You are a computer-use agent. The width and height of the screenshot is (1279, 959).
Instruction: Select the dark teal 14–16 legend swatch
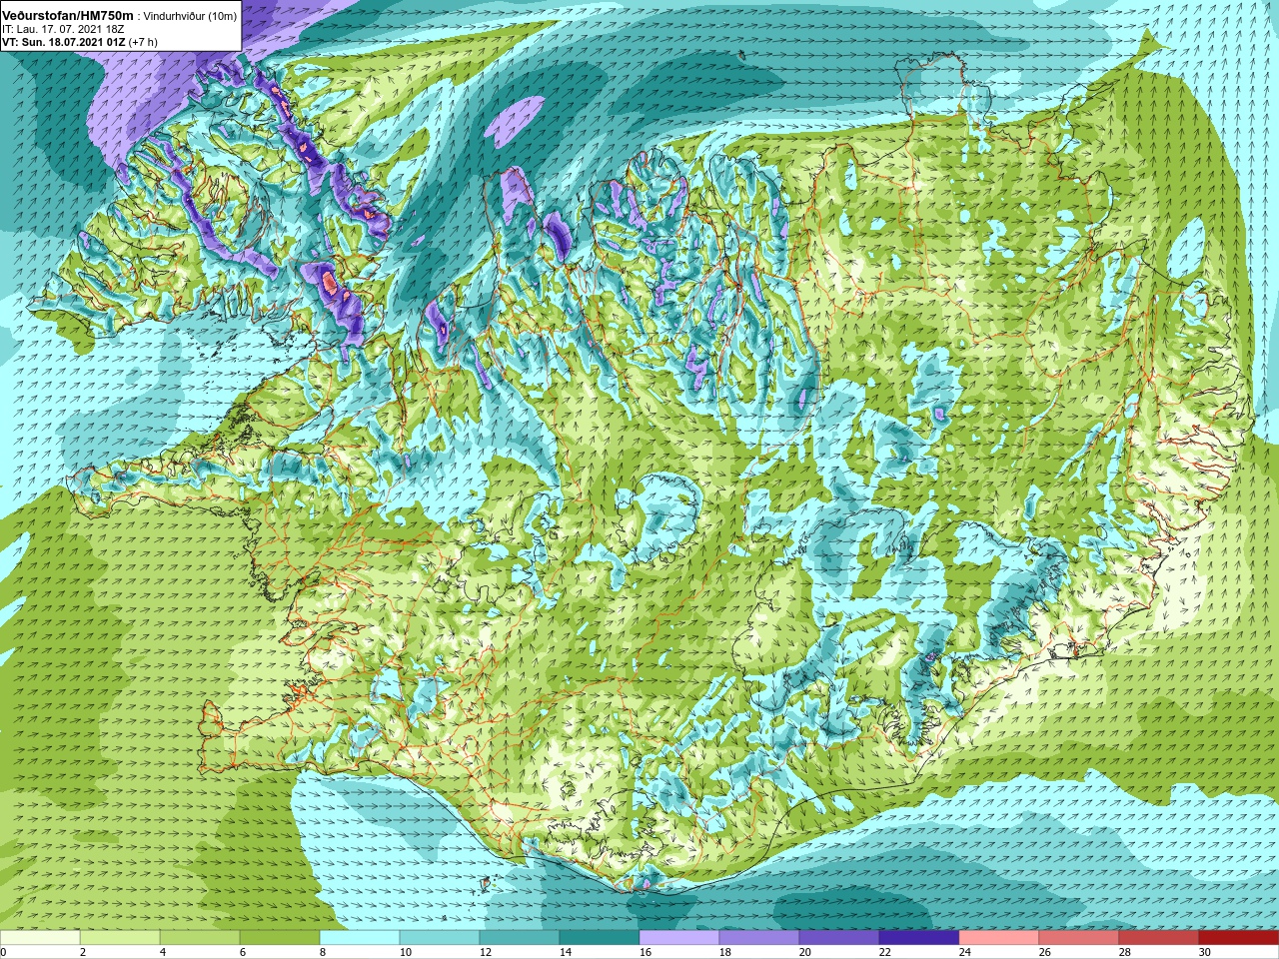click(600, 937)
